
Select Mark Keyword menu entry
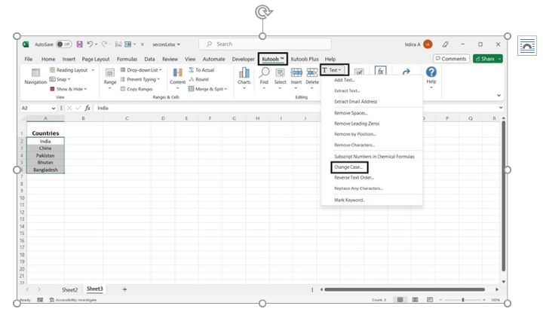point(349,200)
